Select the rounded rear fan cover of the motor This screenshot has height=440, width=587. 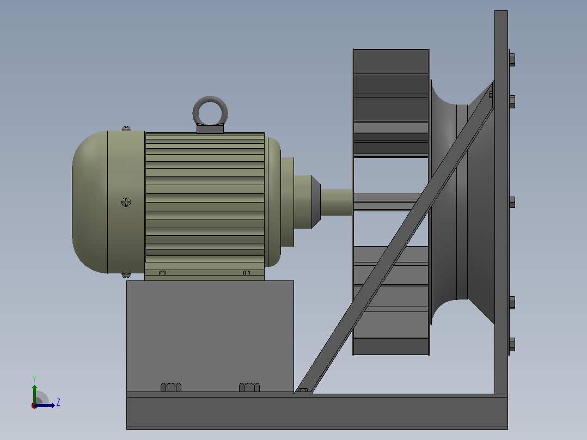pyautogui.click(x=90, y=202)
